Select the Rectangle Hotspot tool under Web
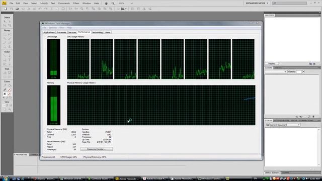This screenshot has height=181, width=322. pyautogui.click(x=5, y=73)
